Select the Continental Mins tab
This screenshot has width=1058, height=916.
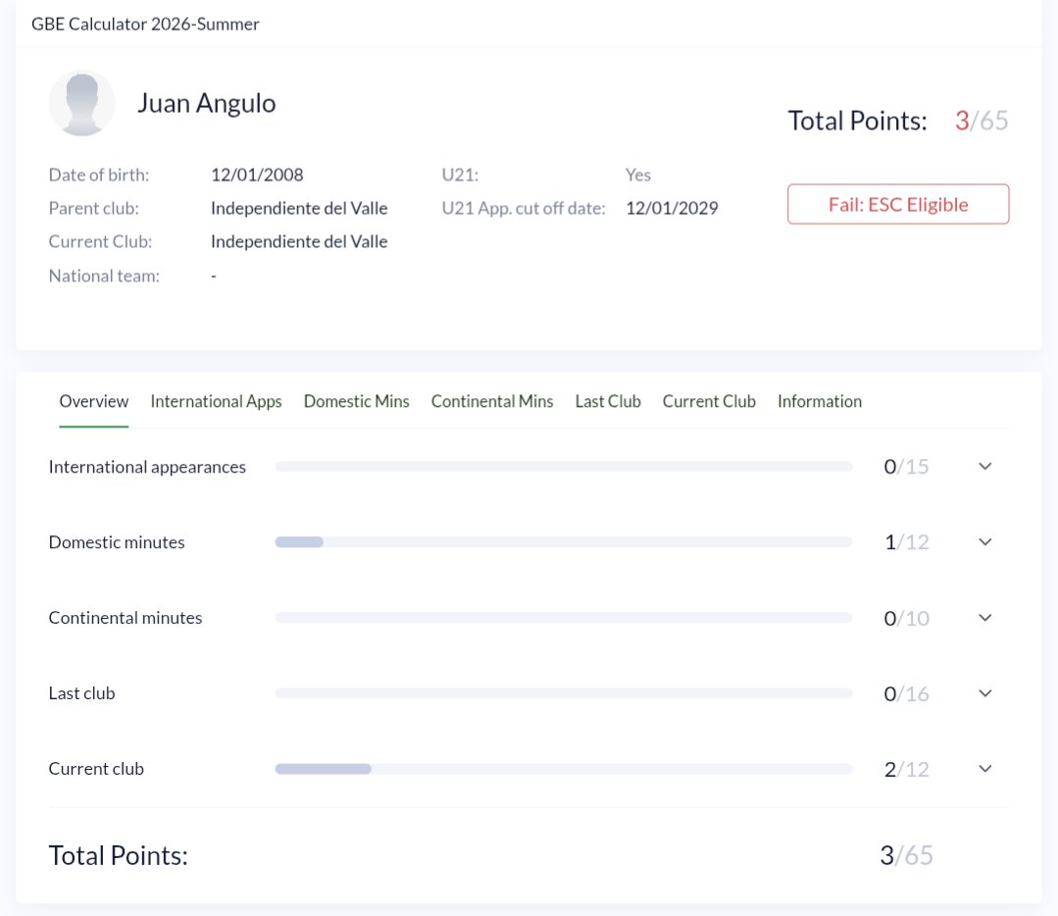(x=492, y=402)
